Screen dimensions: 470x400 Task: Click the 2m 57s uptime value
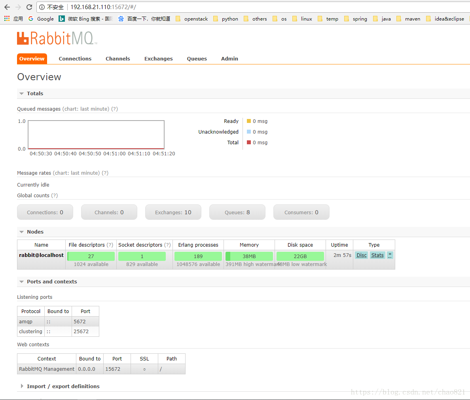click(x=342, y=255)
